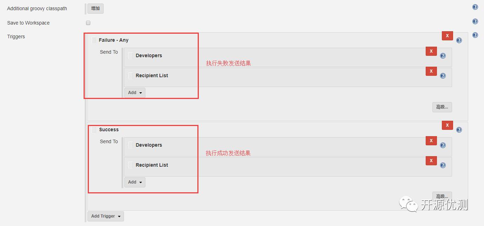484x226 pixels.
Task: Enable Save to Workspace checkbox
Action: [88, 23]
